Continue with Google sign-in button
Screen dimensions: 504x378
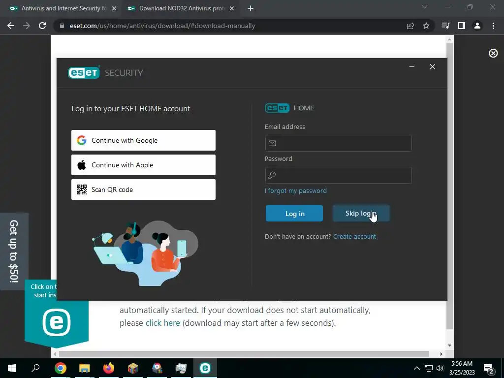[143, 140]
